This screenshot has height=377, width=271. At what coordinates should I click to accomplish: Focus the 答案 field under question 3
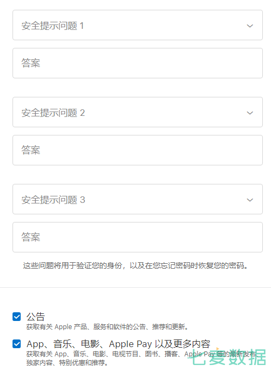click(138, 237)
